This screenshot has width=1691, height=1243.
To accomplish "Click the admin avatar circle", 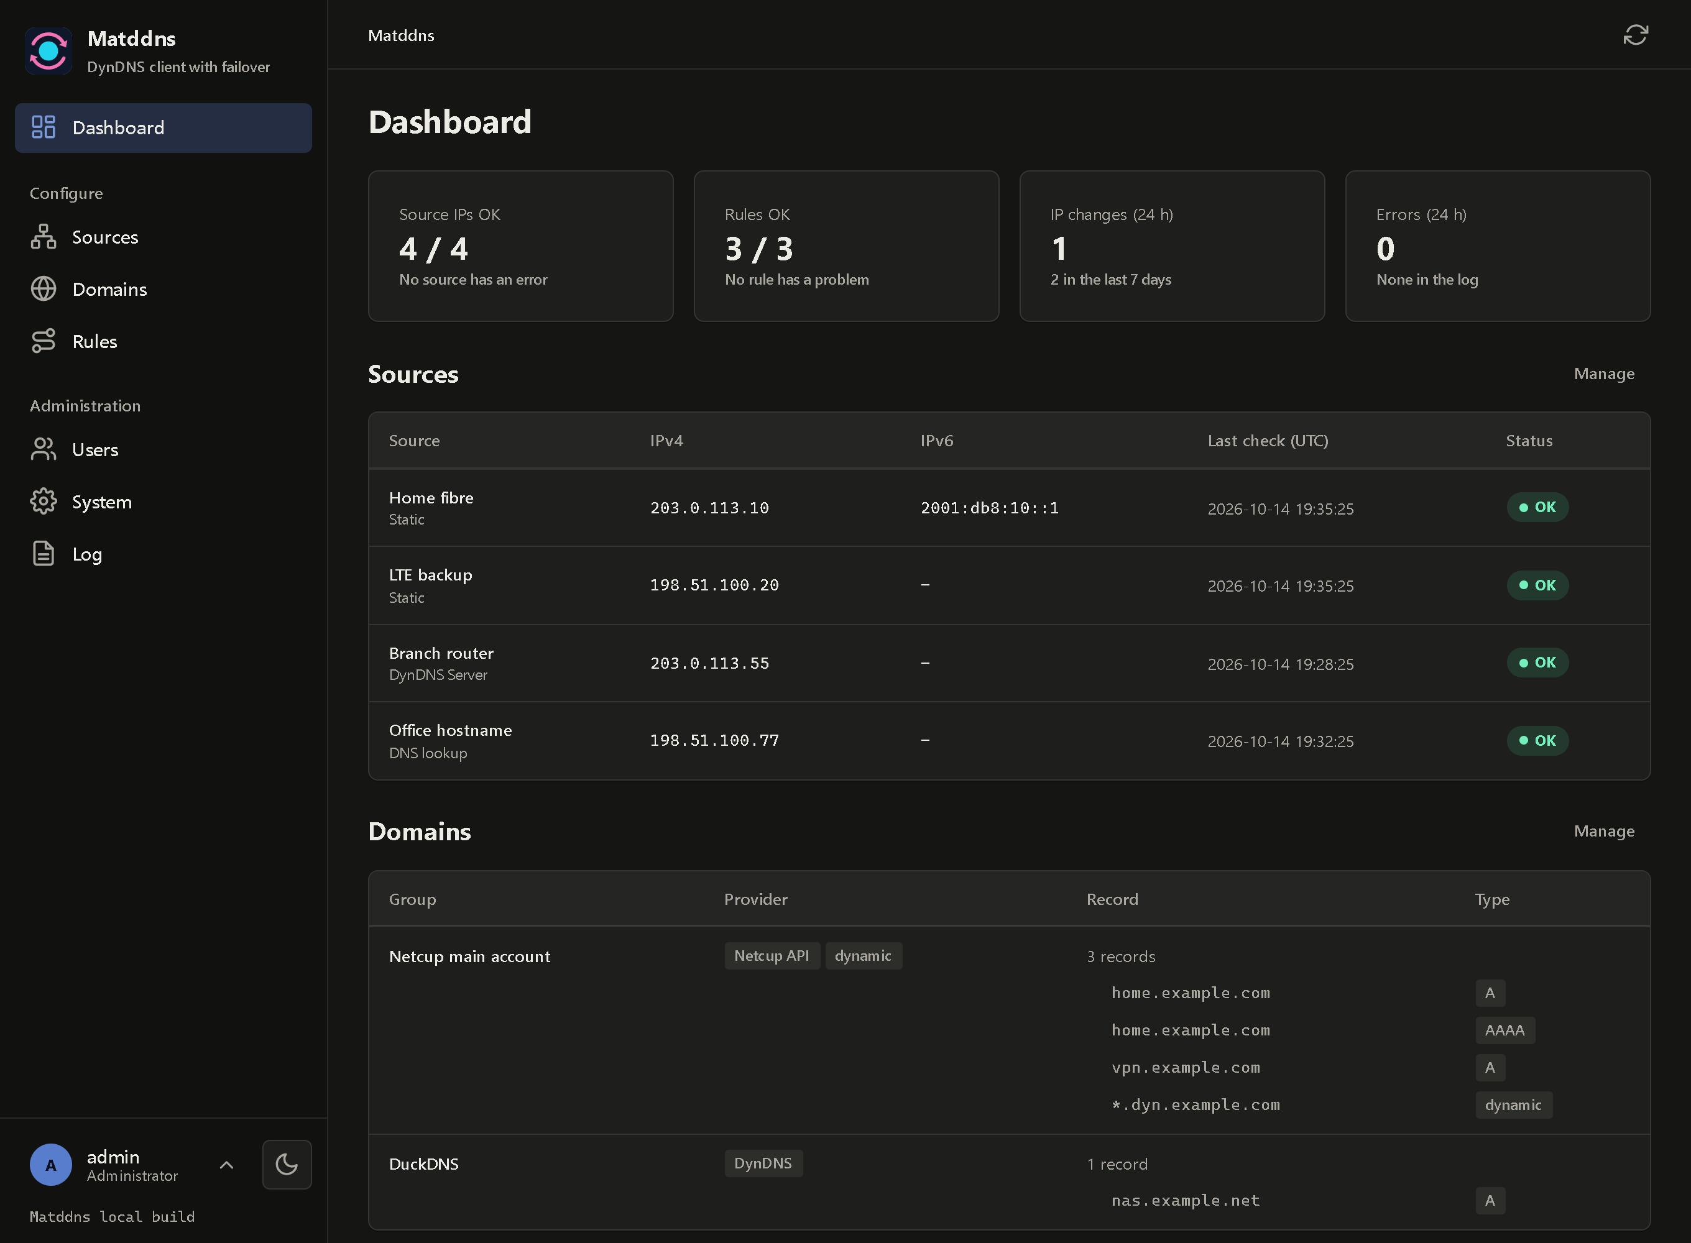I will click(x=50, y=1165).
